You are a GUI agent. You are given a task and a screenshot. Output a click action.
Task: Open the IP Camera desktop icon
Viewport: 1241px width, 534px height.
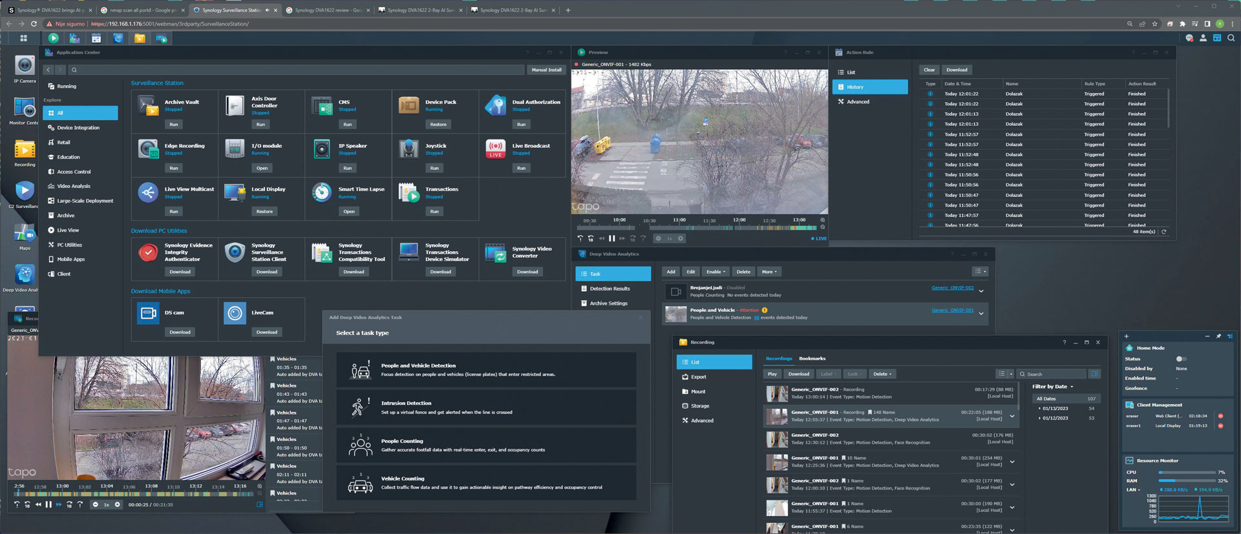25,66
